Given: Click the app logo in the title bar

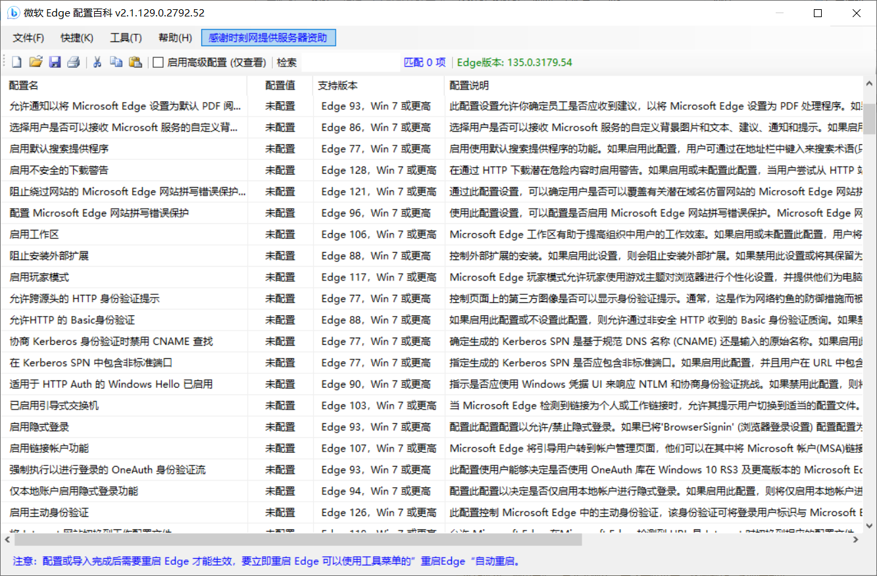Looking at the screenshot, I should click(13, 13).
